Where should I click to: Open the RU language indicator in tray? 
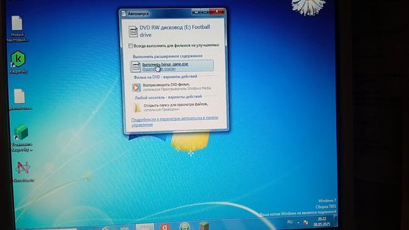coord(289,222)
